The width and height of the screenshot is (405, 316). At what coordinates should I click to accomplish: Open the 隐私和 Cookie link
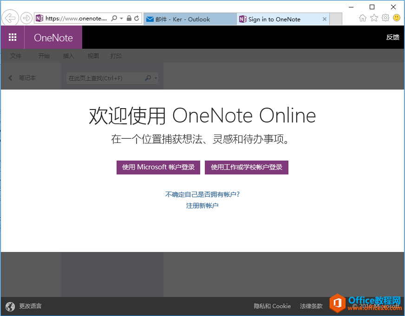272,306
